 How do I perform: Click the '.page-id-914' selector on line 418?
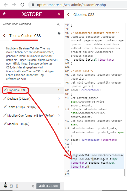80,155
